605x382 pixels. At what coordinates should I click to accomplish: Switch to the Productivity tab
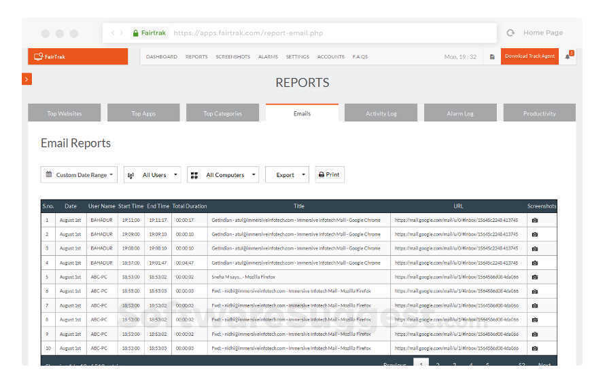click(540, 113)
